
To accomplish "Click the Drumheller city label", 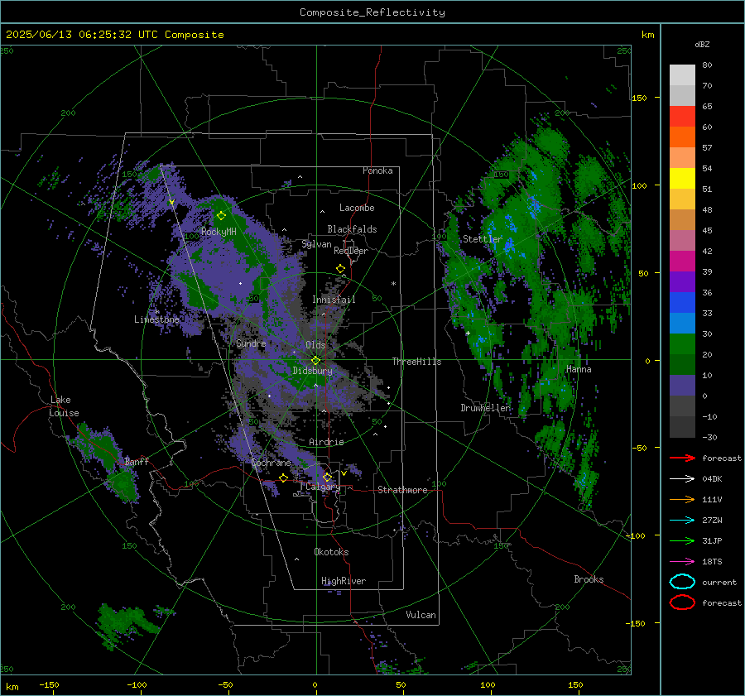I will click(x=486, y=408).
